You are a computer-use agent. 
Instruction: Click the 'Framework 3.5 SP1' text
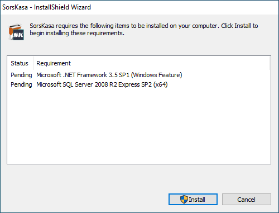pos(103,75)
